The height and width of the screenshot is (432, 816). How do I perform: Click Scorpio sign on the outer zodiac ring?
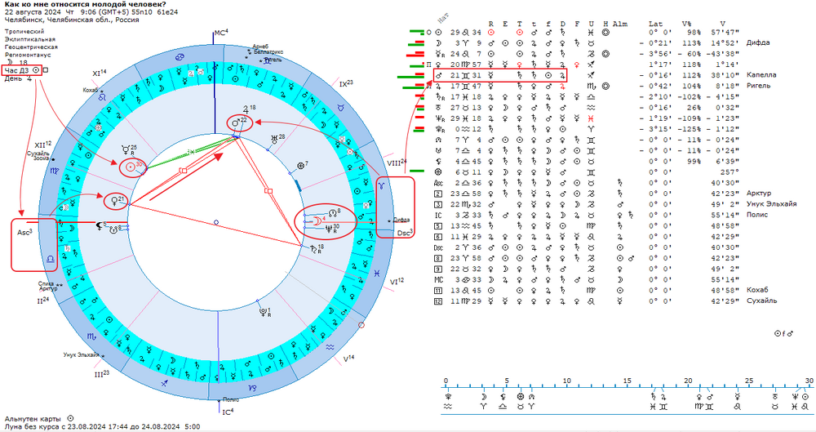point(91,337)
